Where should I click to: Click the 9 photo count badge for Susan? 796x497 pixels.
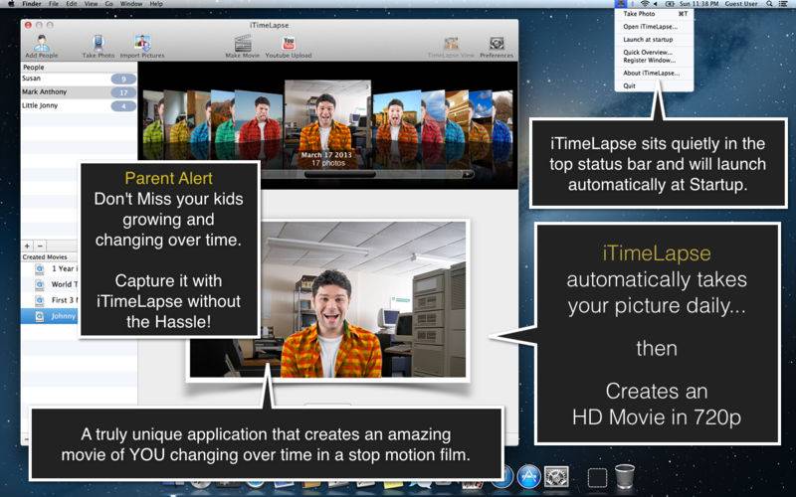123,80
